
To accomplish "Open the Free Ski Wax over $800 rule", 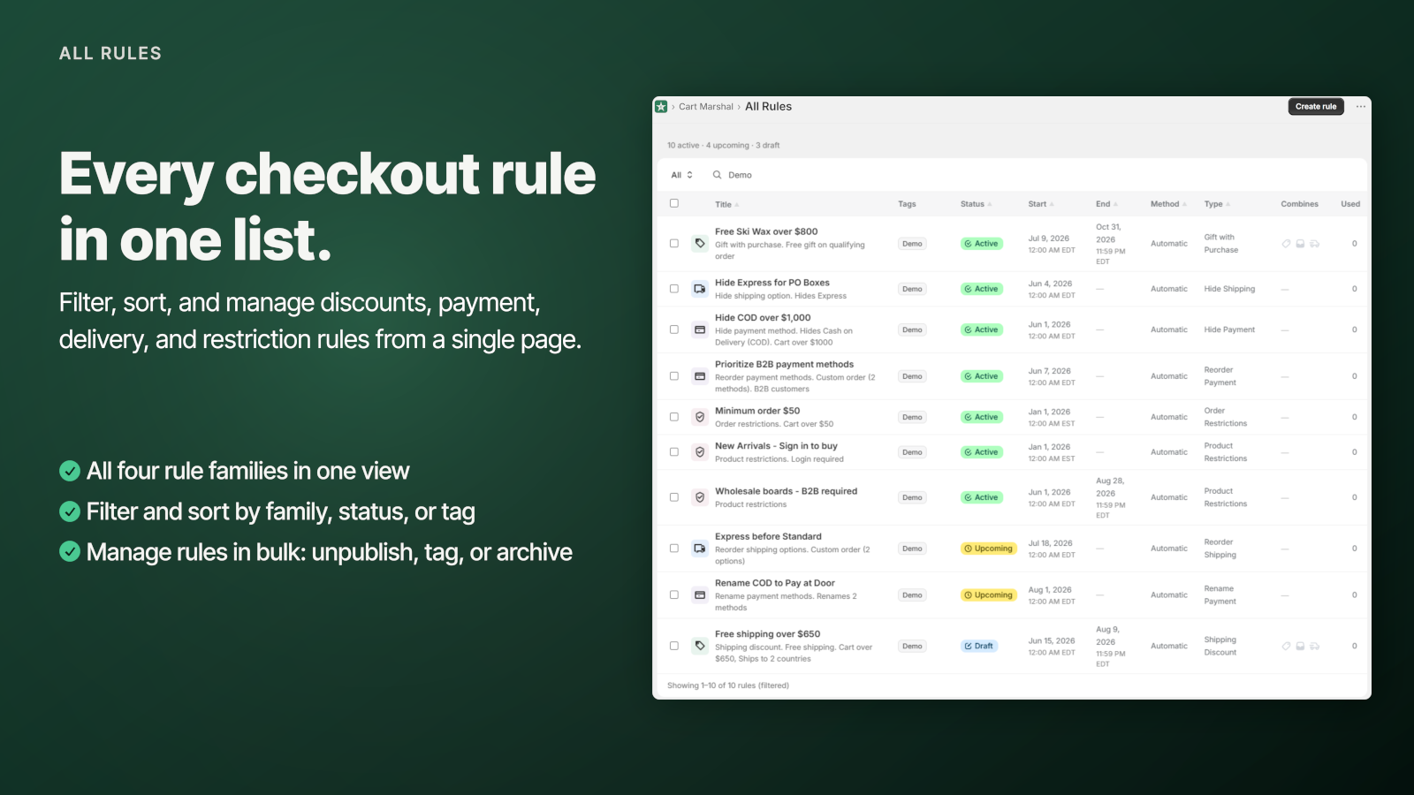I will click(x=766, y=231).
